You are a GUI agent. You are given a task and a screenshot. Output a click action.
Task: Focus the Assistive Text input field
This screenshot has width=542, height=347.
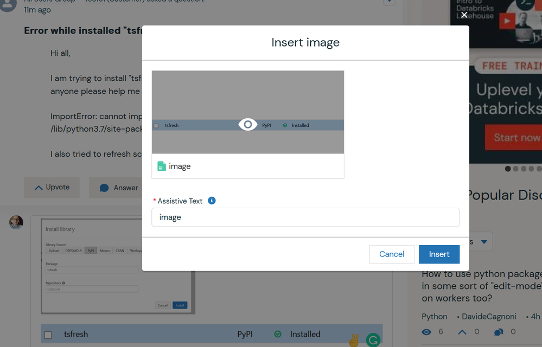pos(305,217)
